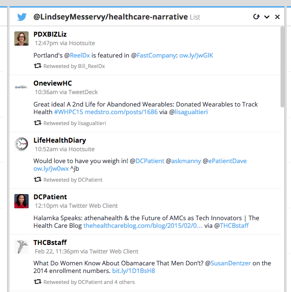Click '12:47pm via Hootsuite' timestamp
Image resolution: width=291 pixels, height=292 pixels.
point(65,43)
